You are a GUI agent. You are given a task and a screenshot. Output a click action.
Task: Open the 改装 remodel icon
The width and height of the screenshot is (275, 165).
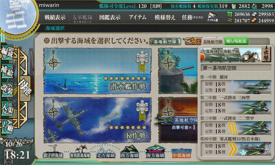7,89
